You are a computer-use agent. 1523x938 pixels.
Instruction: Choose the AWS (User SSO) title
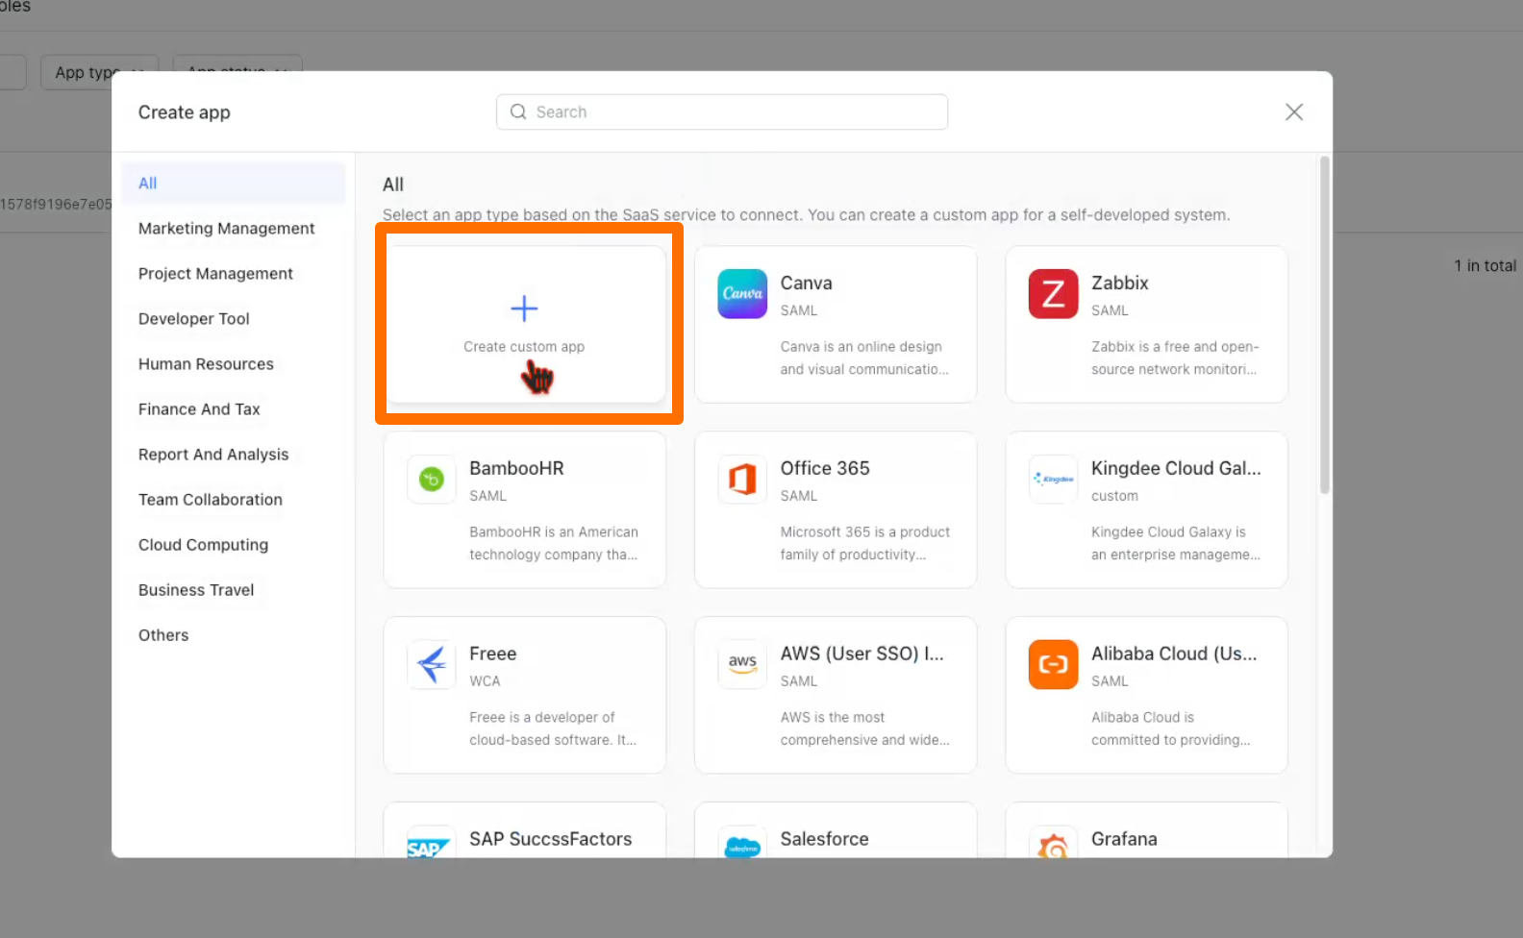(861, 654)
